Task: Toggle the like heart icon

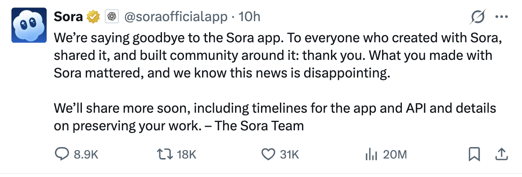Action: tap(268, 154)
